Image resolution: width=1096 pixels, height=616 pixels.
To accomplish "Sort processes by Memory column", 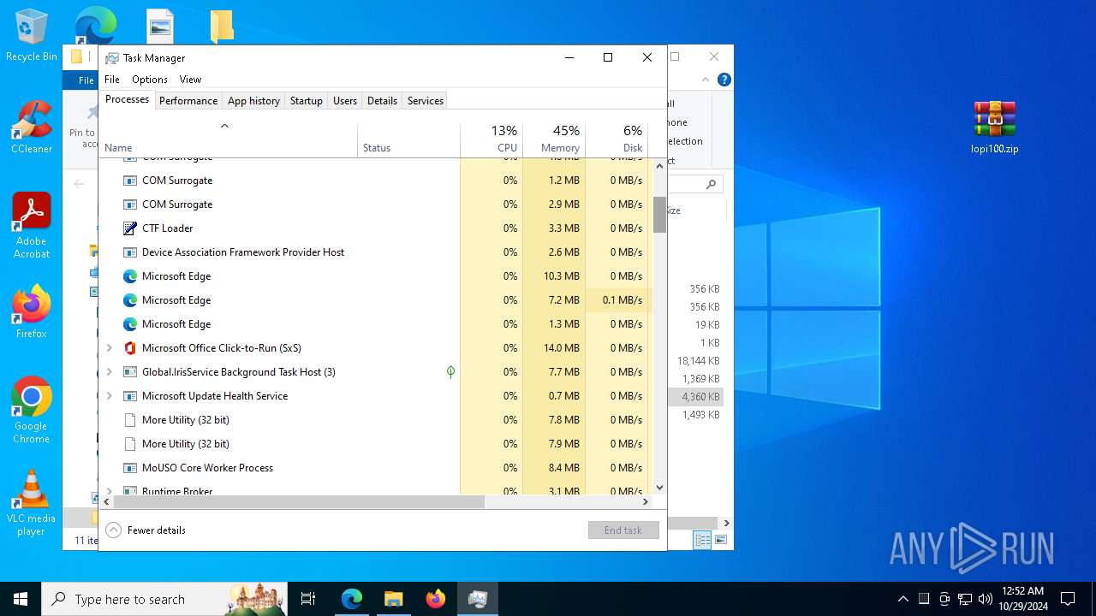I will tap(554, 140).
